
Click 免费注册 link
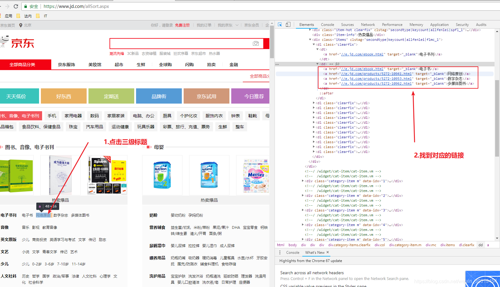point(182,25)
